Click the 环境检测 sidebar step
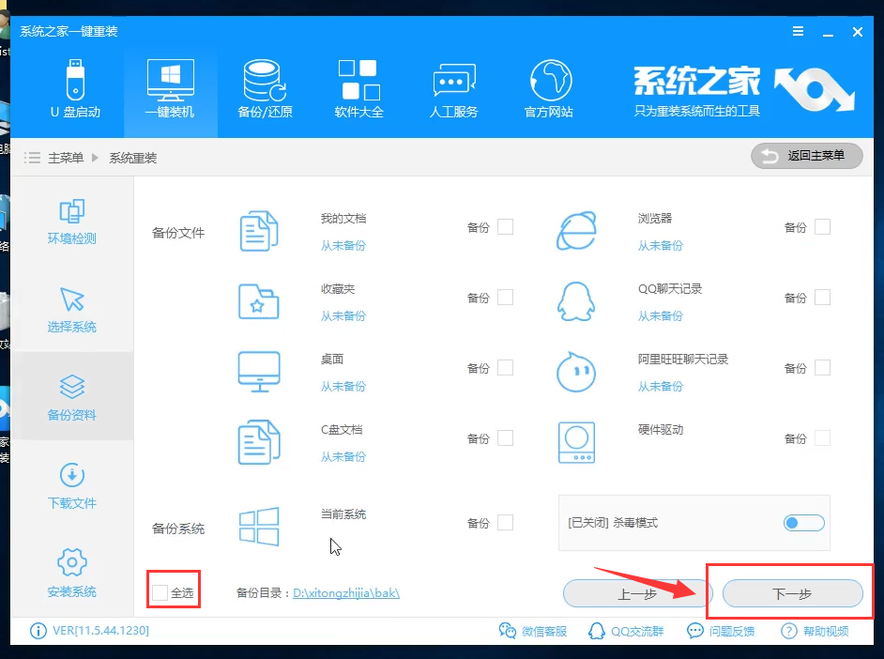 [x=72, y=222]
